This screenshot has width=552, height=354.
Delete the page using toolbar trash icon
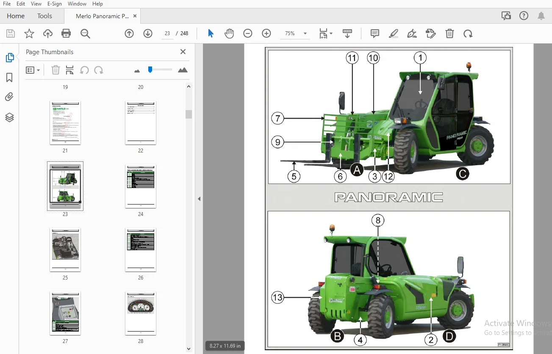click(449, 33)
